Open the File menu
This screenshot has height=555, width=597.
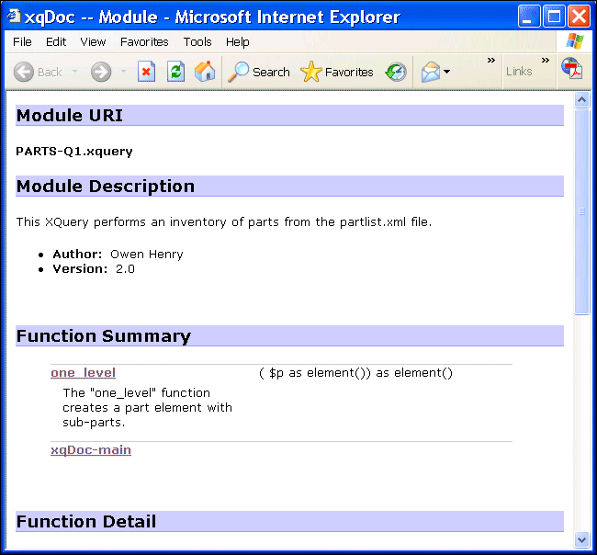click(x=22, y=42)
